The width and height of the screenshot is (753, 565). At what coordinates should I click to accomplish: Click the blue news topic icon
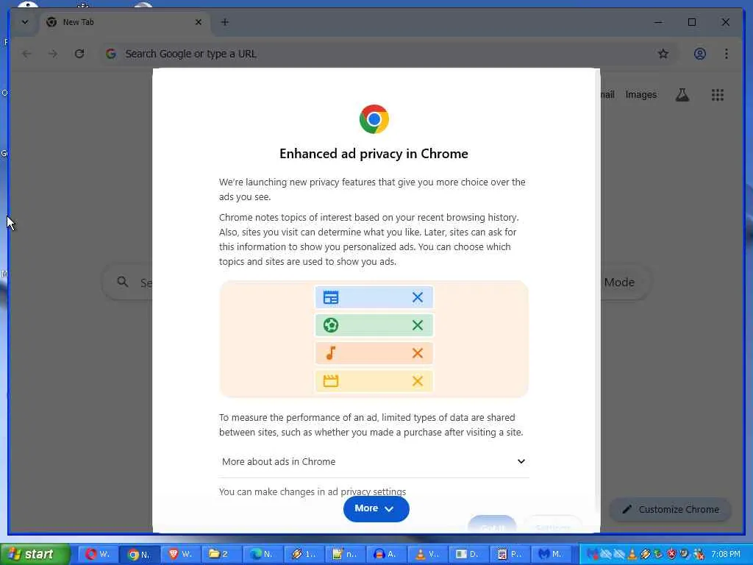(x=330, y=297)
